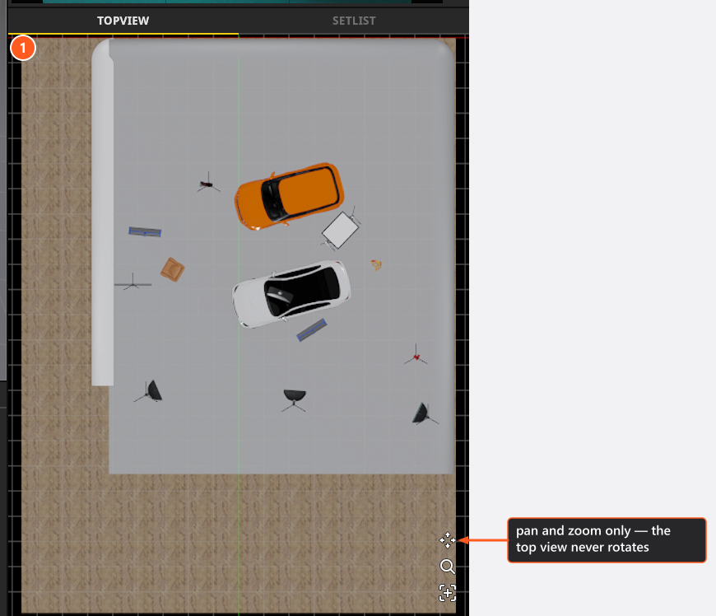Select the orange car in the top view
716x616 pixels.
coord(289,195)
